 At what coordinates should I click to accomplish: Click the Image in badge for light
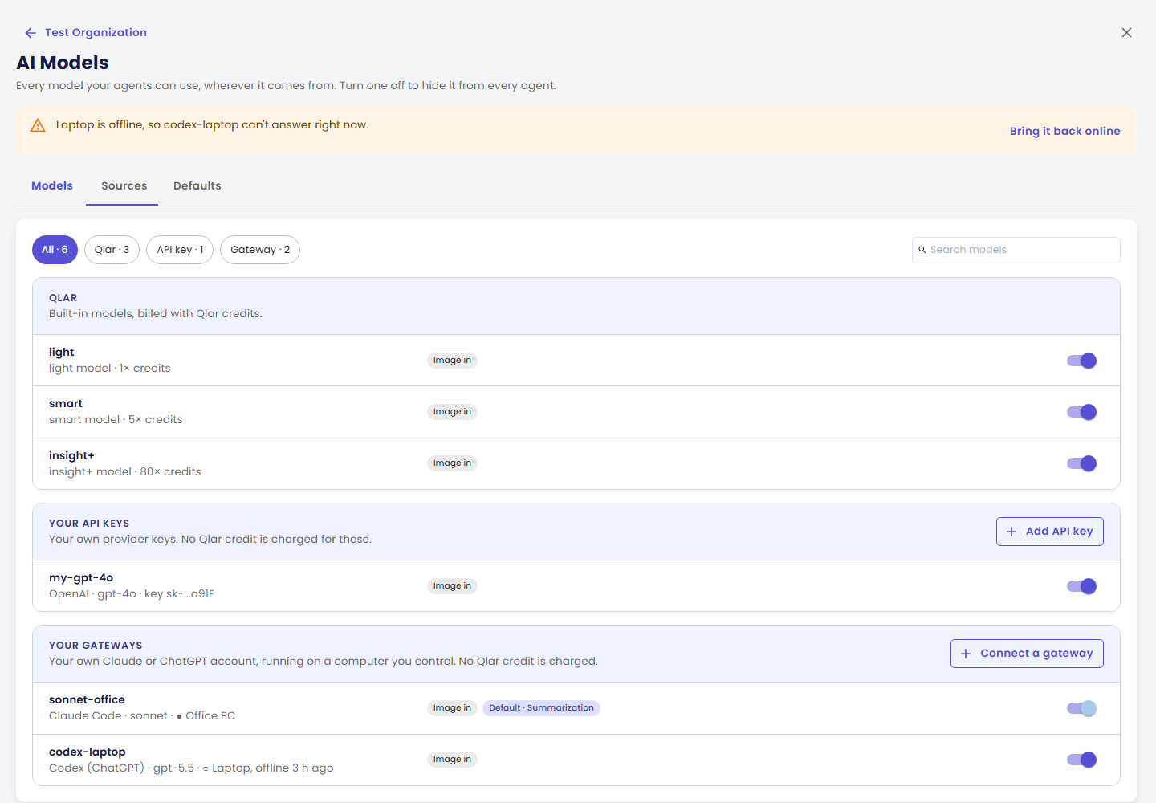click(452, 361)
